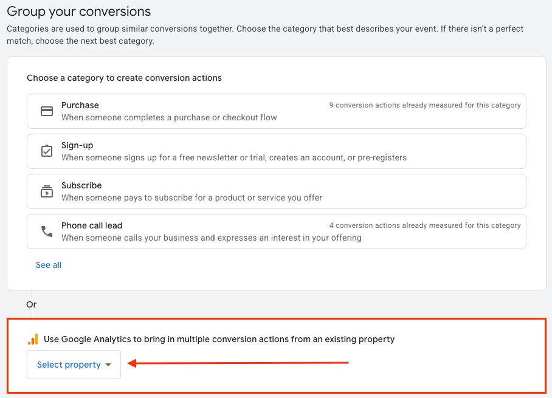Image resolution: width=552 pixels, height=398 pixels.
Task: Click the purchase or checkout flow description
Action: (169, 117)
